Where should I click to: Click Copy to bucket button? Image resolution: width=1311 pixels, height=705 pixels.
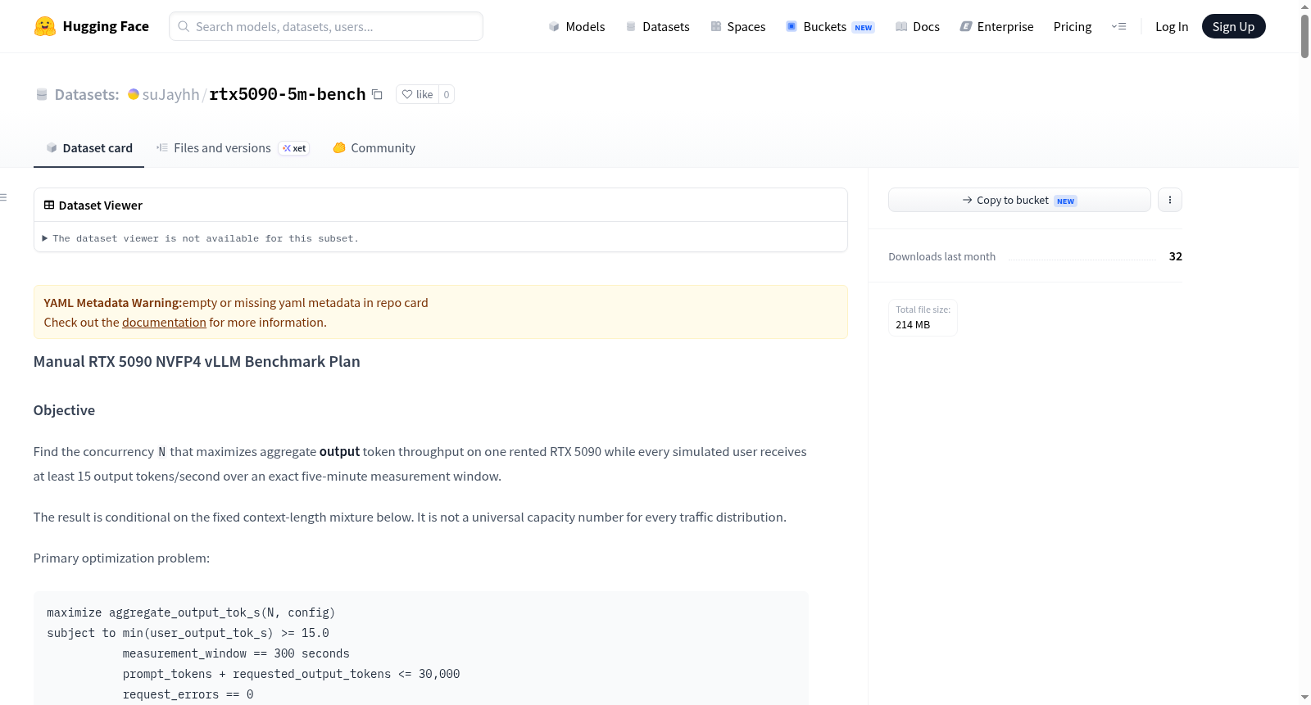click(x=1019, y=200)
